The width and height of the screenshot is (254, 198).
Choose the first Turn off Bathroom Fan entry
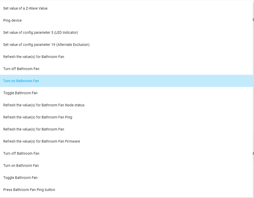21,69
